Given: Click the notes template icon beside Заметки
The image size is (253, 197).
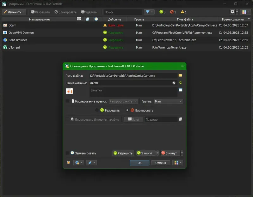Looking at the screenshot, I should (180, 90).
